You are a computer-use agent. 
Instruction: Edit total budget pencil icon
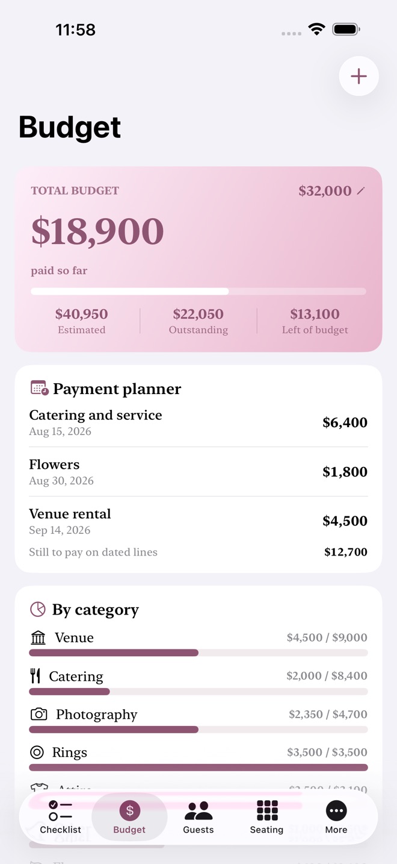pos(361,191)
